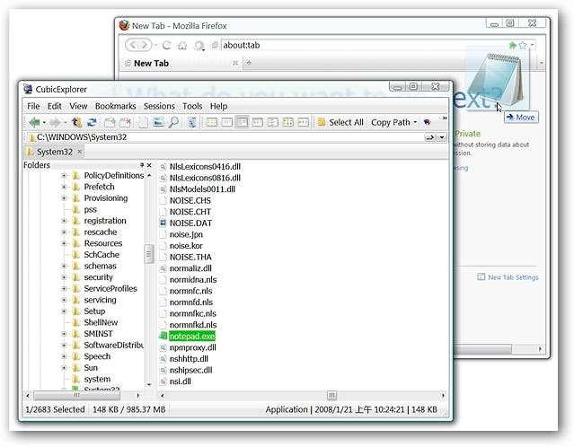574x447 pixels.
Task: Switch to second view style icon
Action: [227, 122]
